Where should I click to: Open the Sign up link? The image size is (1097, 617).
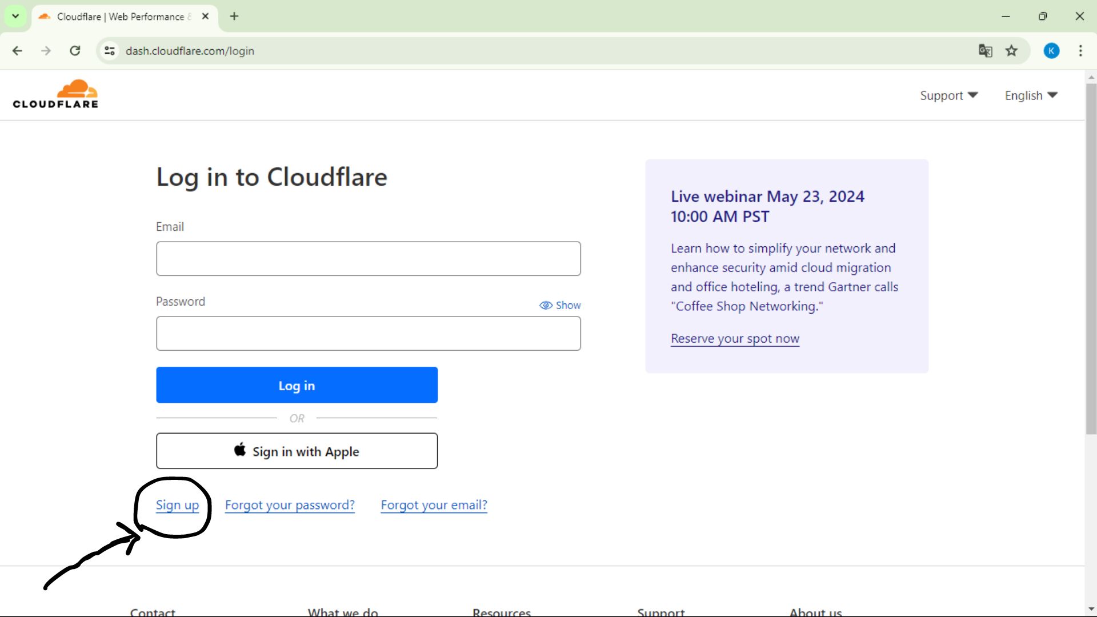[x=178, y=505]
